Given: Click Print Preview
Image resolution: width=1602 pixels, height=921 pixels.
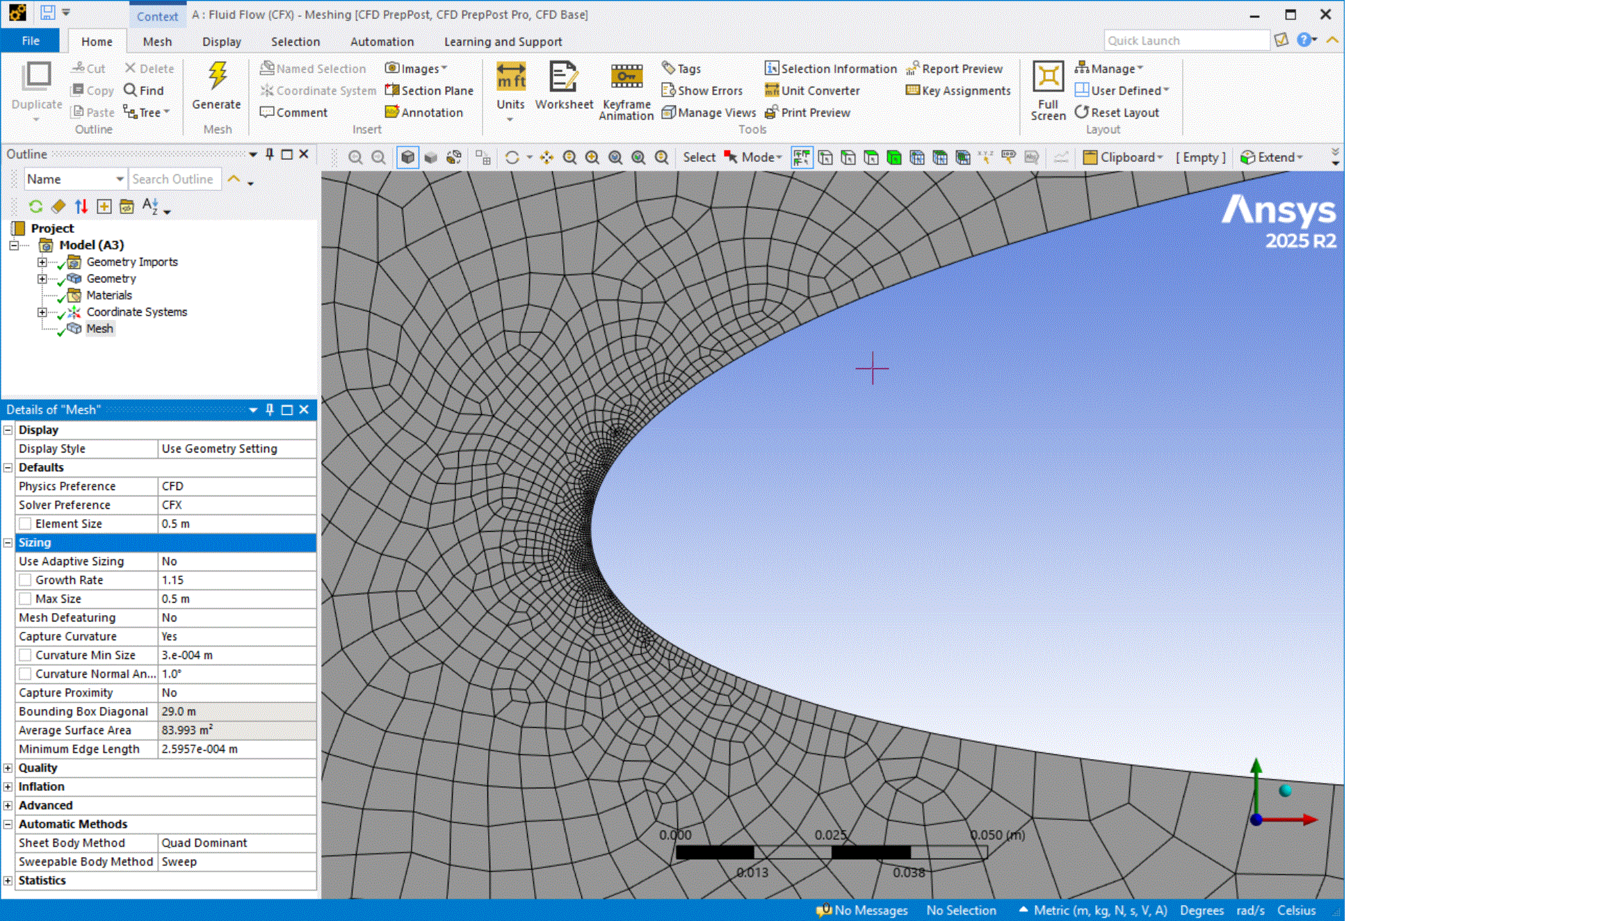Looking at the screenshot, I should click(807, 112).
